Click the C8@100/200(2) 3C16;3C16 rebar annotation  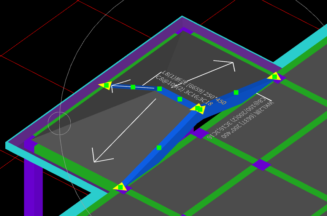235,118
